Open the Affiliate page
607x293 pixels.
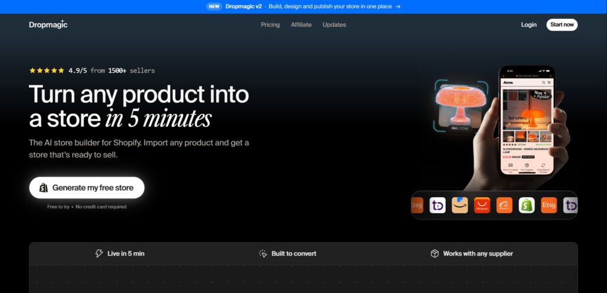(301, 25)
